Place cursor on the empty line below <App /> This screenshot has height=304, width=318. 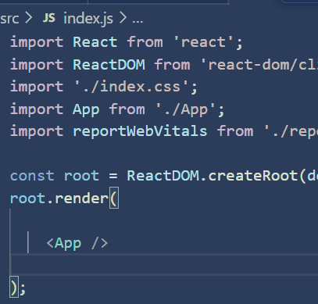[164, 265]
